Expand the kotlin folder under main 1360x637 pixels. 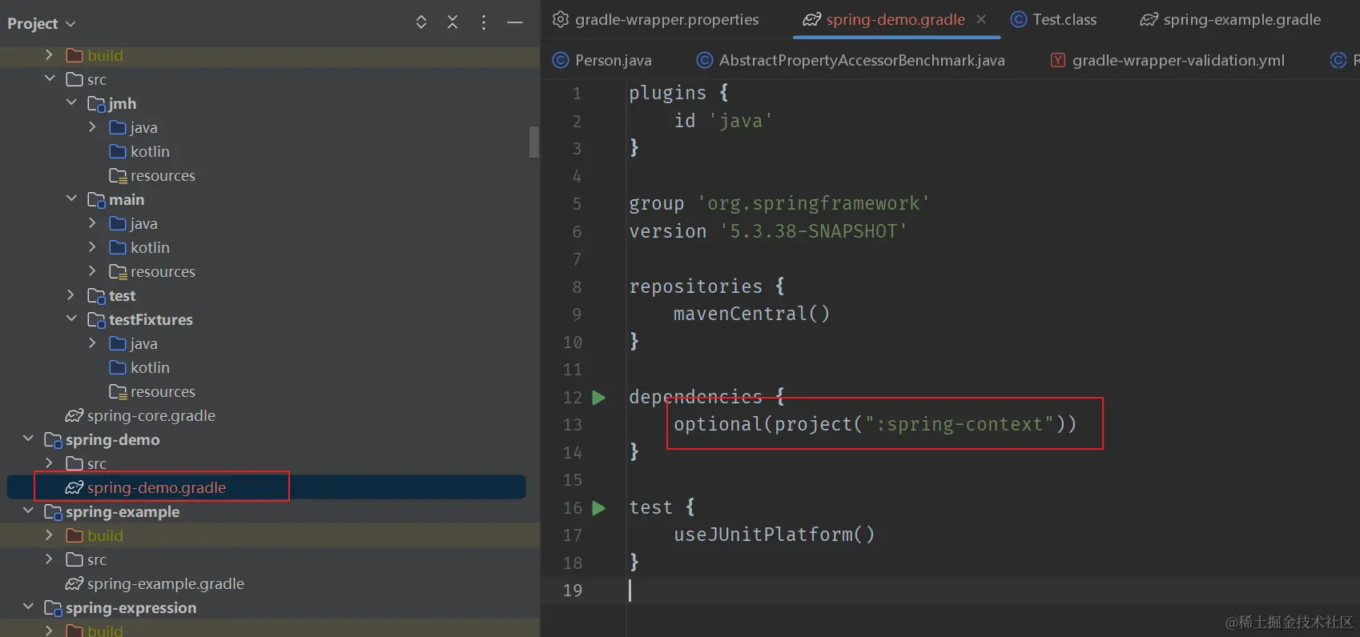[x=92, y=246]
